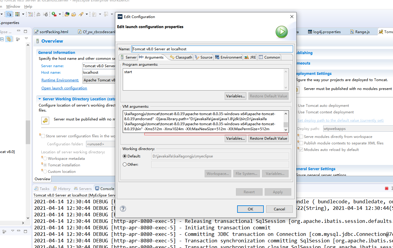The width and height of the screenshot is (393, 248).
Task: Toggle link with editor icon in explorer
Action: point(9,39)
